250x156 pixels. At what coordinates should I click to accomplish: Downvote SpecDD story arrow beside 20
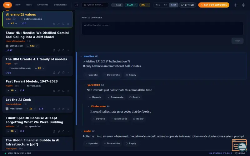click(x=16, y=131)
